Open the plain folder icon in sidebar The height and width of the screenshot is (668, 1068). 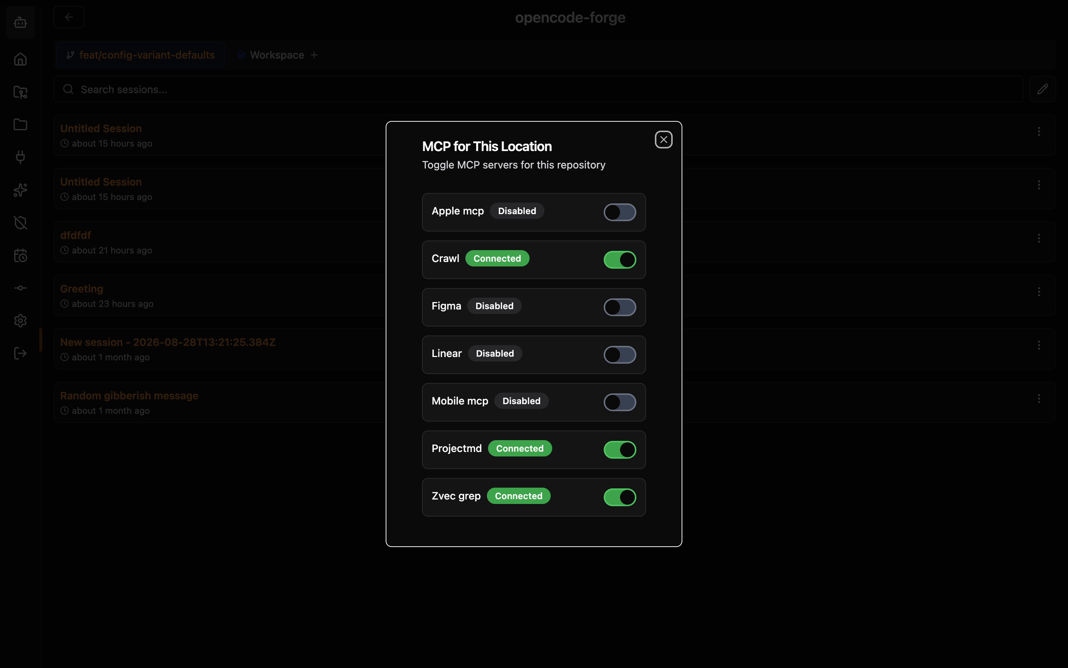pyautogui.click(x=20, y=125)
